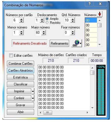Click the Números list scroll up arrow

[100, 20]
